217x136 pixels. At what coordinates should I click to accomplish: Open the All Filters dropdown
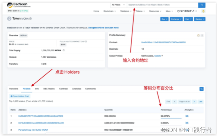(118, 5)
